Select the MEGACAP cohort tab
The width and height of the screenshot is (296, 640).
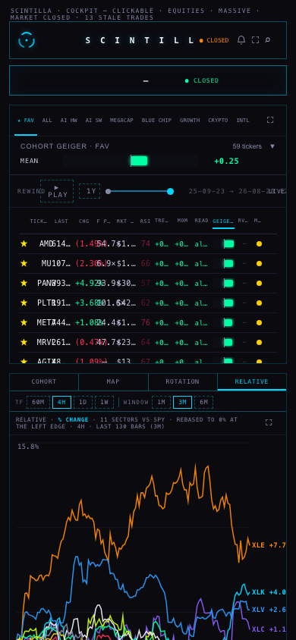tap(121, 121)
